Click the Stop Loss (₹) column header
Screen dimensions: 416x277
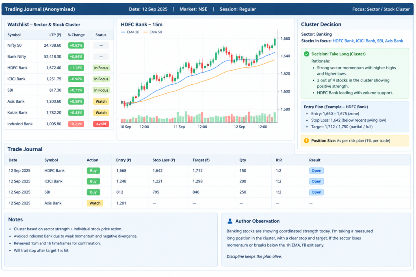pos(164,160)
